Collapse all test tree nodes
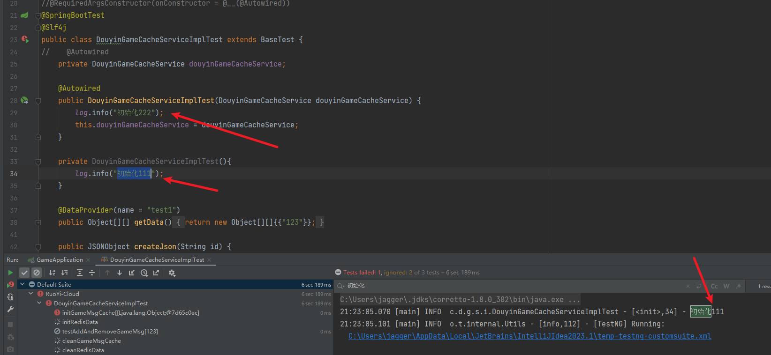The width and height of the screenshot is (771, 355). click(92, 273)
